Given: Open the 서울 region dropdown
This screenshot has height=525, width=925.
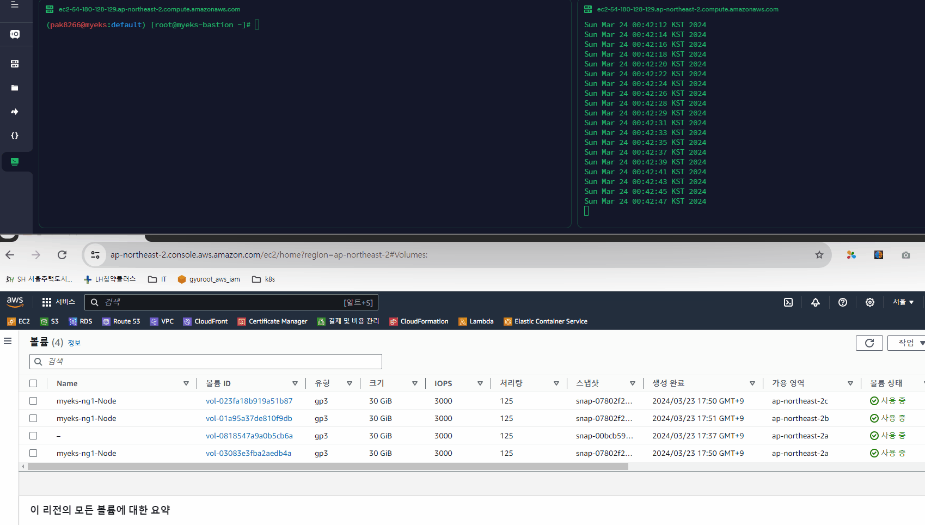Looking at the screenshot, I should 903,302.
